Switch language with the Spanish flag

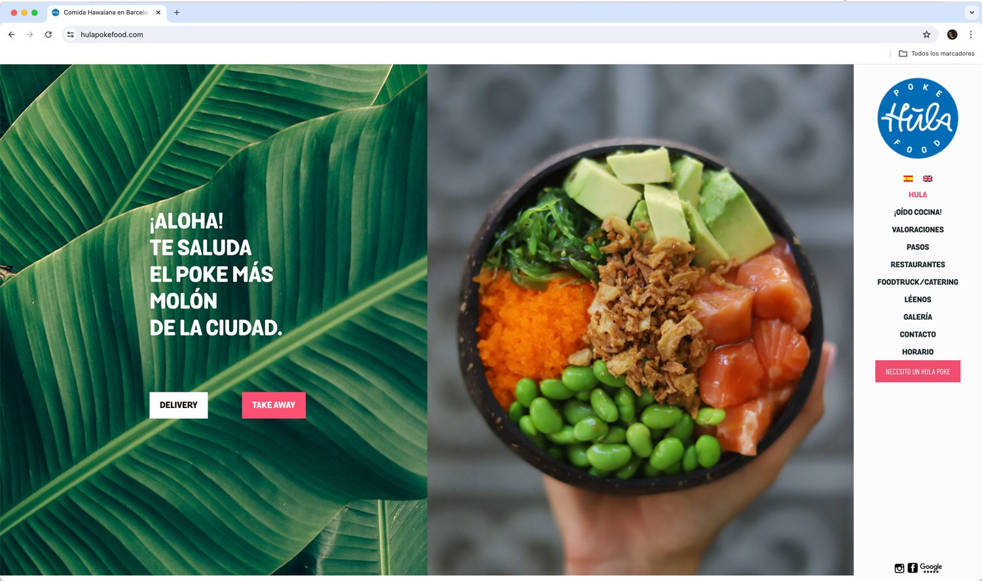(908, 178)
